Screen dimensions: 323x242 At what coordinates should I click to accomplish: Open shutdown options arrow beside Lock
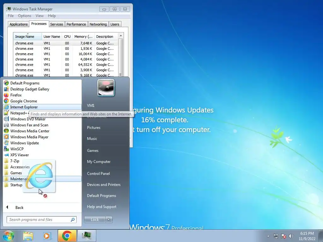pos(109,220)
